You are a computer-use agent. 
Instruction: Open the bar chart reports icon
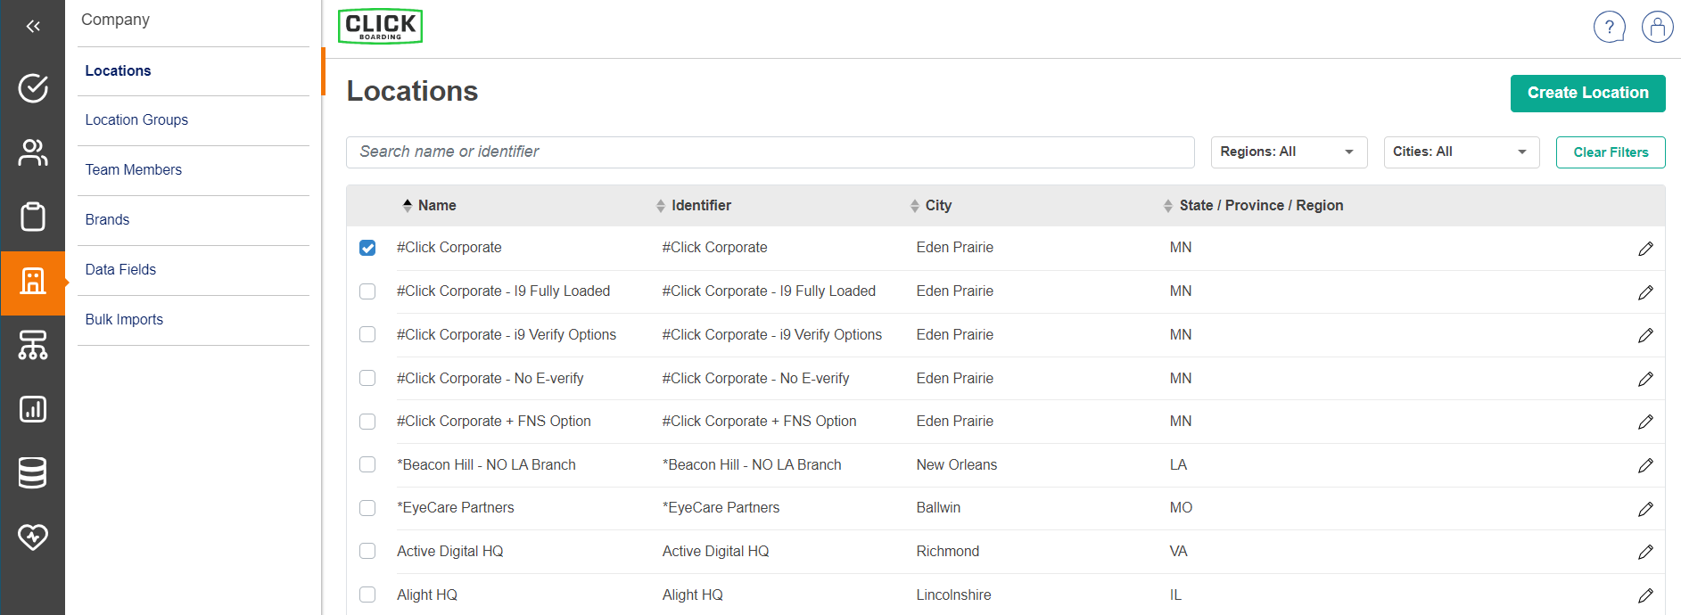tap(33, 409)
